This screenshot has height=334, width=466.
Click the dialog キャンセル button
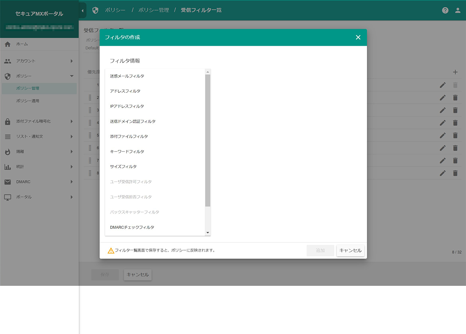(x=350, y=250)
